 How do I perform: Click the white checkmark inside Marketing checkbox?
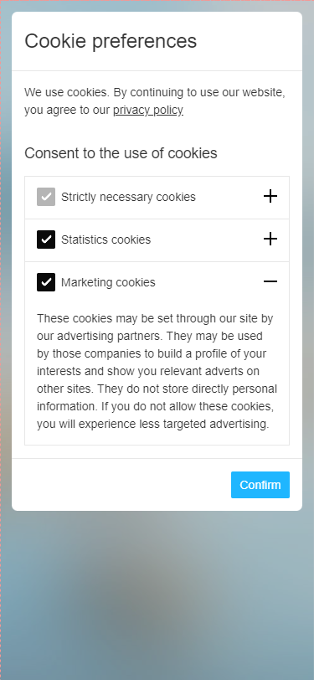[x=46, y=282]
